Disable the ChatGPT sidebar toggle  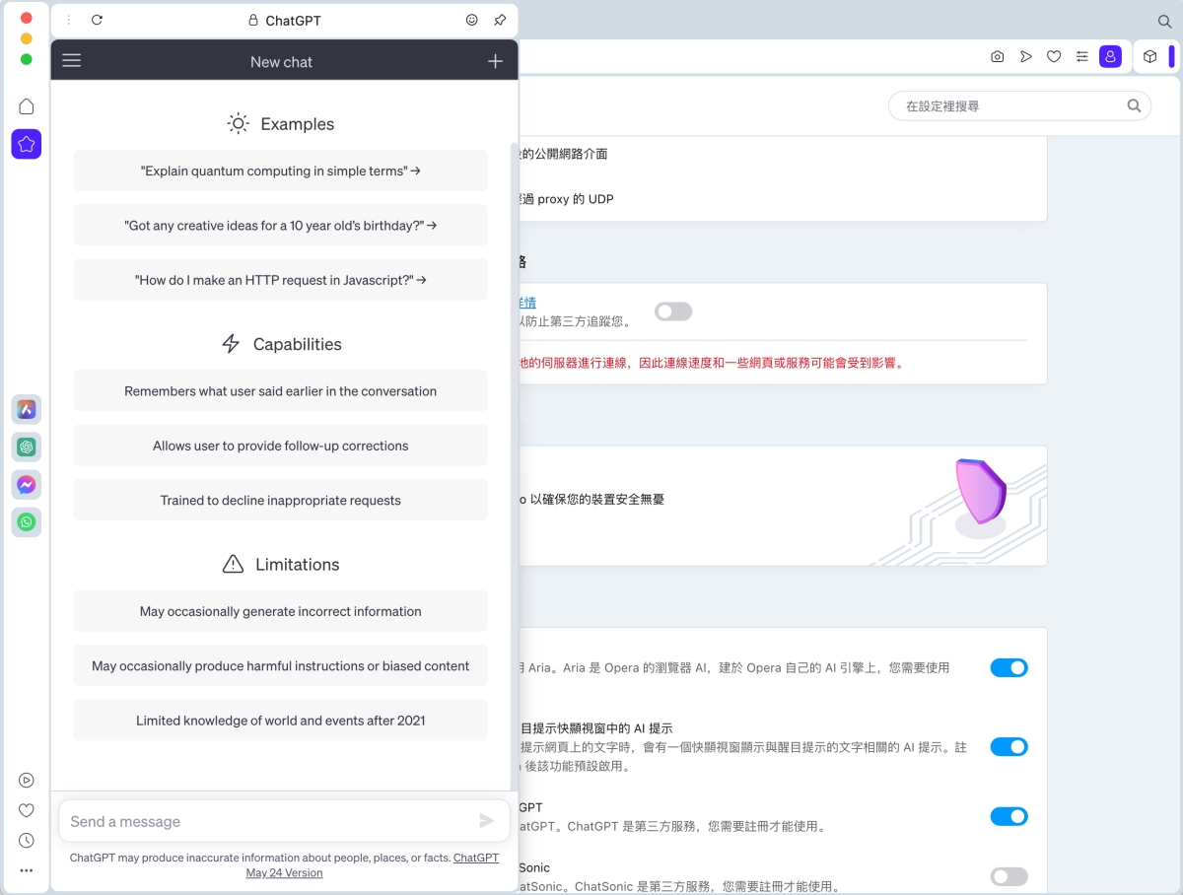(x=1009, y=816)
